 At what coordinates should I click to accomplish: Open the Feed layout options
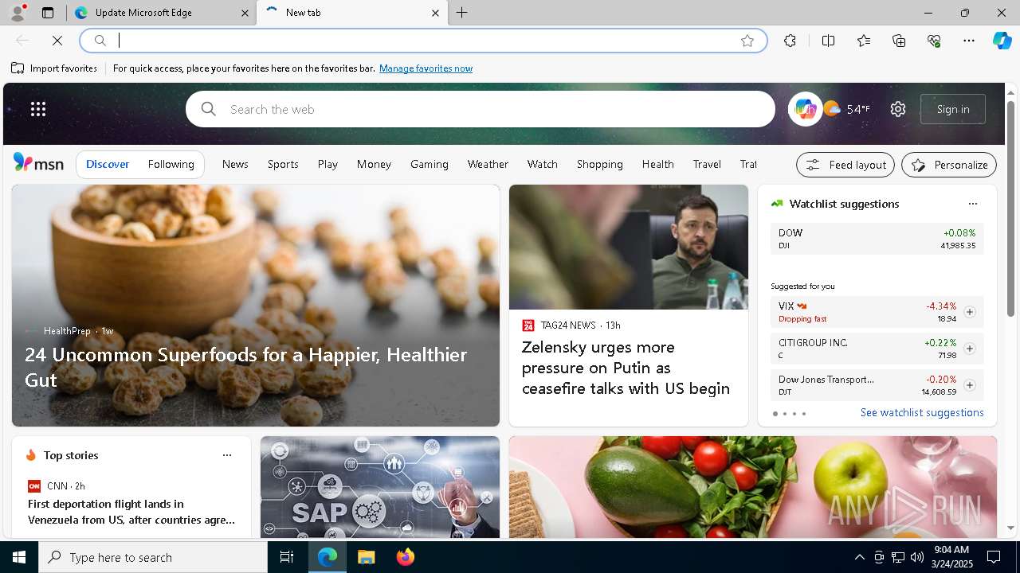845,165
